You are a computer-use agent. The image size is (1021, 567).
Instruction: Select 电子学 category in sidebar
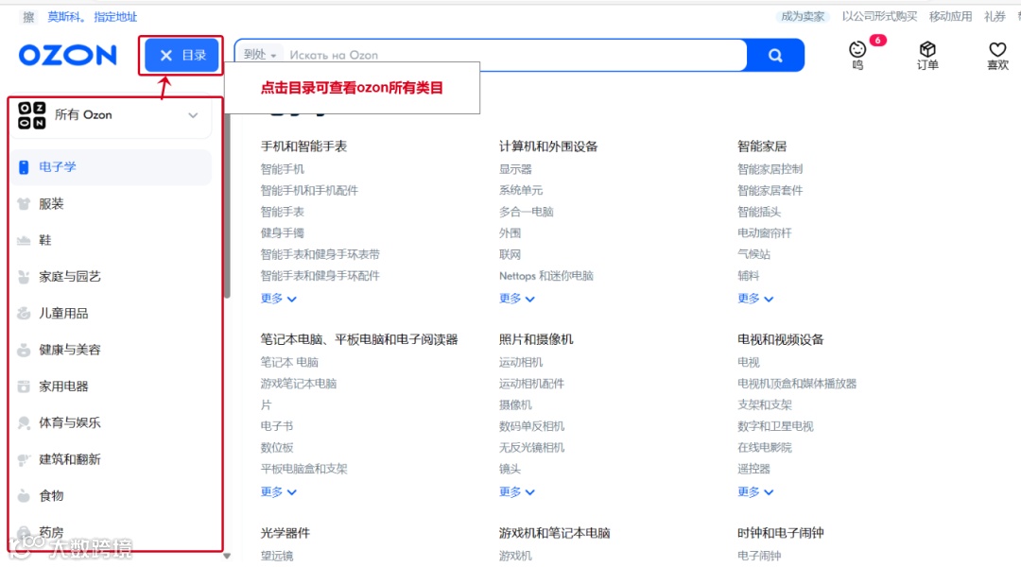point(112,167)
